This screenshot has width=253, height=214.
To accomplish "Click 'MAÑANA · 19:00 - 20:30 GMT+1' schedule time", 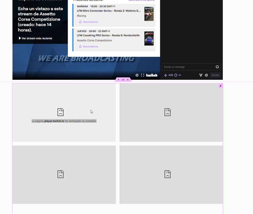I will pyautogui.click(x=96, y=6).
